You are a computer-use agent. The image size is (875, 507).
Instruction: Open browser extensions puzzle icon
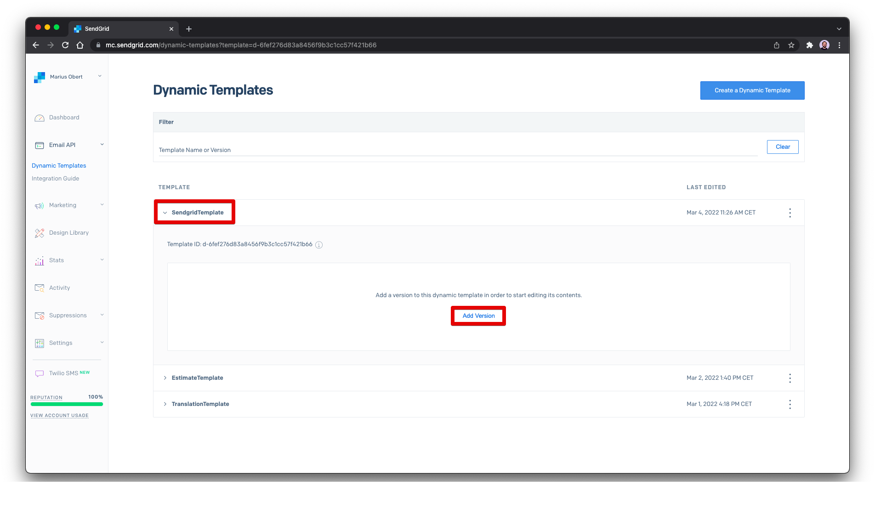(810, 45)
